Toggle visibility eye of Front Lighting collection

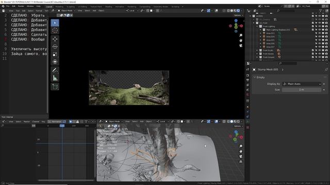tap(320, 26)
